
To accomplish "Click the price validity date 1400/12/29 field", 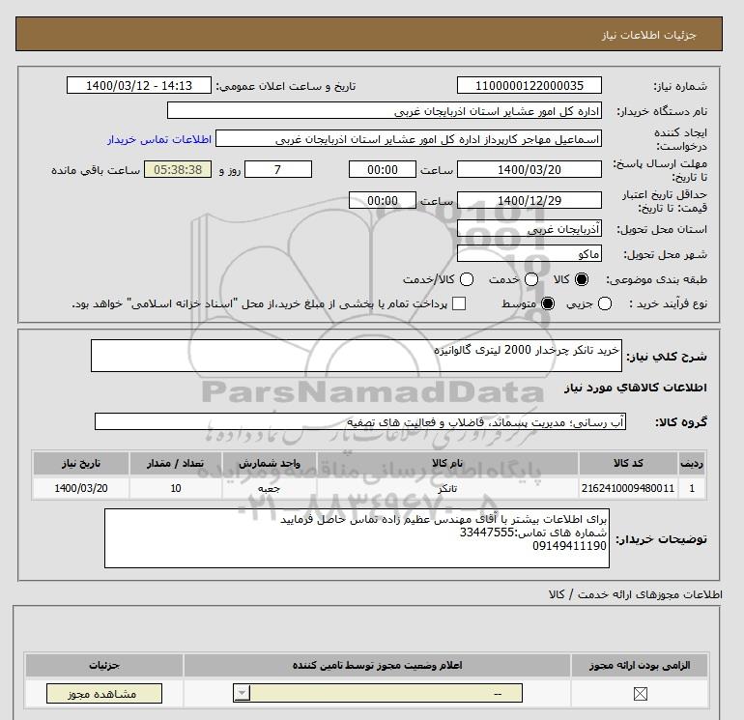I will click(x=529, y=200).
